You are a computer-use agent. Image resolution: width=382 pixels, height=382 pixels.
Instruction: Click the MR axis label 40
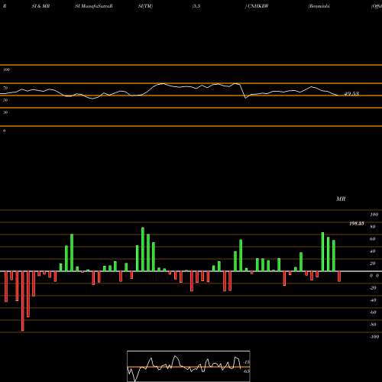click(x=372, y=251)
